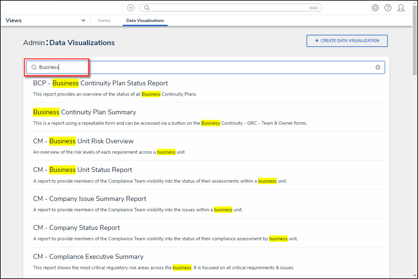Open the three-dot options in the top search bar
The height and width of the screenshot is (279, 418).
(313, 8)
